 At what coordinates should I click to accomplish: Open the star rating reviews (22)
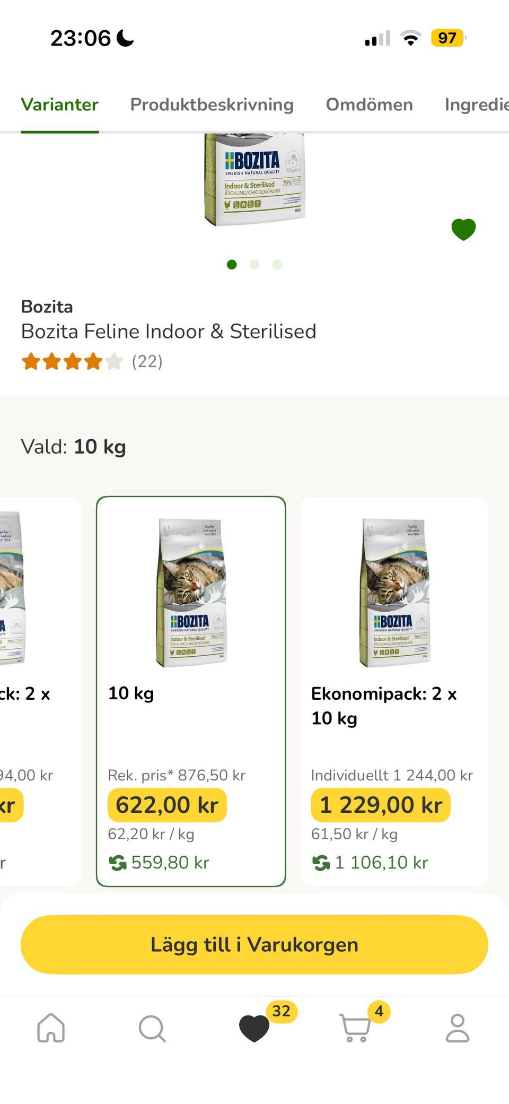pos(91,362)
